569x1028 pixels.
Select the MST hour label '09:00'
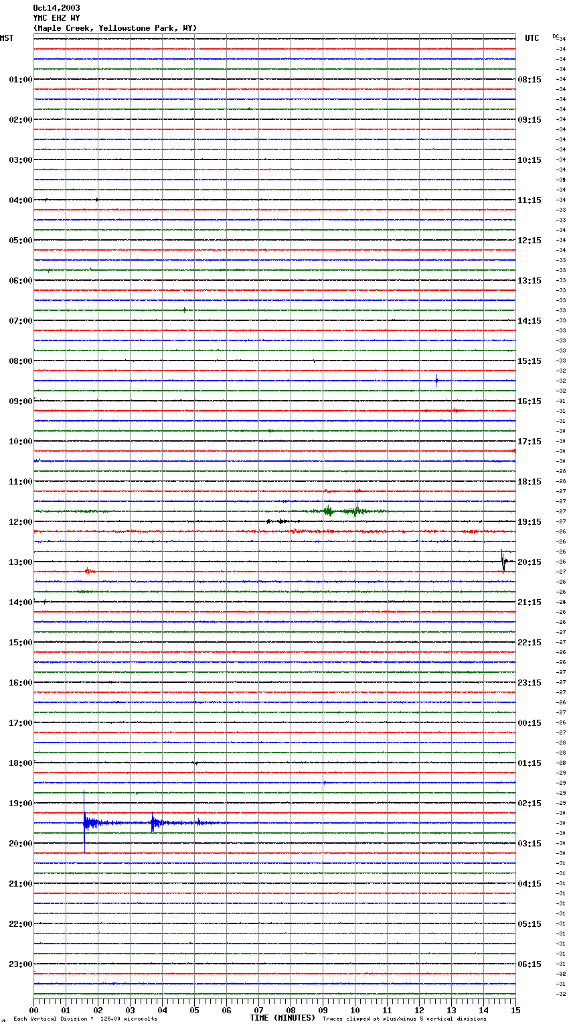pyautogui.click(x=21, y=401)
